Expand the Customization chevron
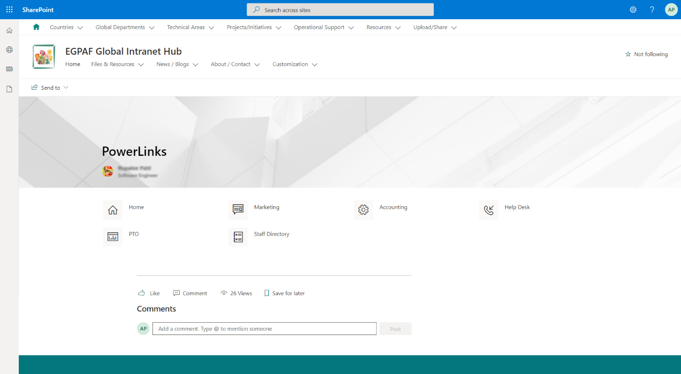 (314, 65)
